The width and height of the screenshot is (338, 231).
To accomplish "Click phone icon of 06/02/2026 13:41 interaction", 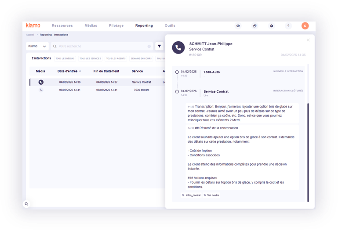I will [41, 90].
